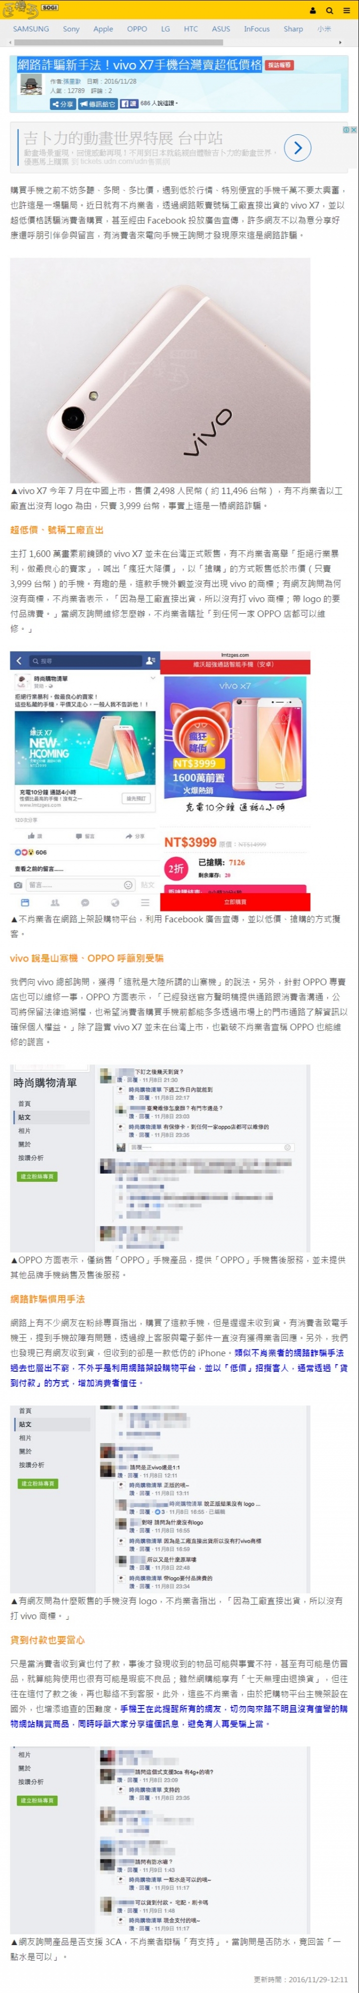Click the article headline about vivo X7
Screen dimensions: 359x1993
[140, 65]
